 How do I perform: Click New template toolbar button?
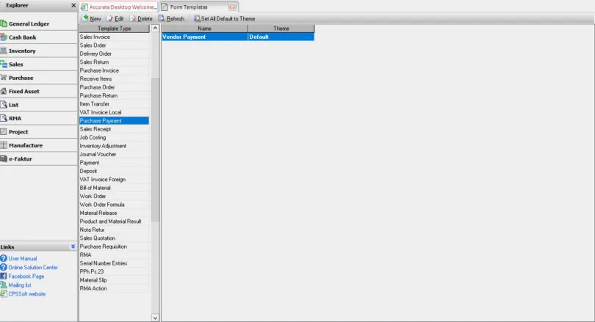click(92, 18)
